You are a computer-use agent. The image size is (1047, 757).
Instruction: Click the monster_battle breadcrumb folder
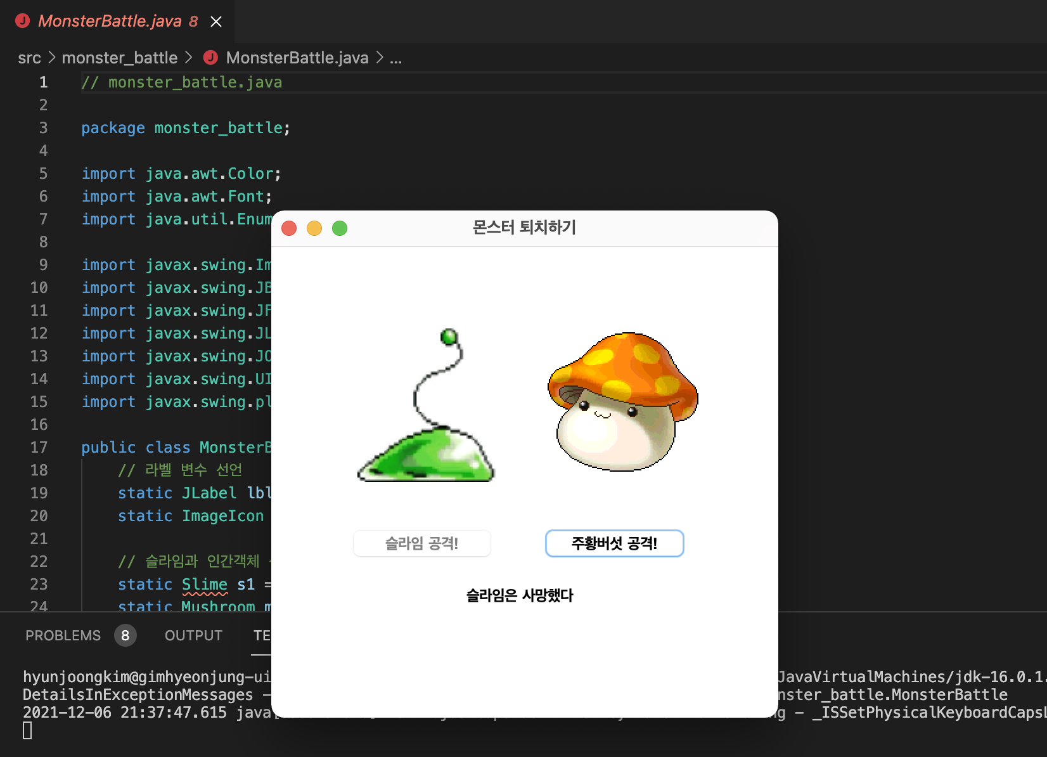point(120,58)
